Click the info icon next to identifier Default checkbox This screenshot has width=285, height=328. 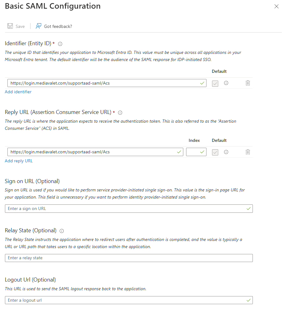(x=226, y=83)
